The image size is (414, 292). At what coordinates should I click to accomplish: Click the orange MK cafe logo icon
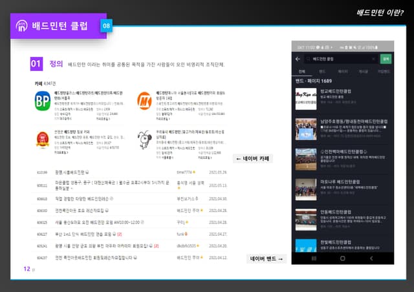144,101
